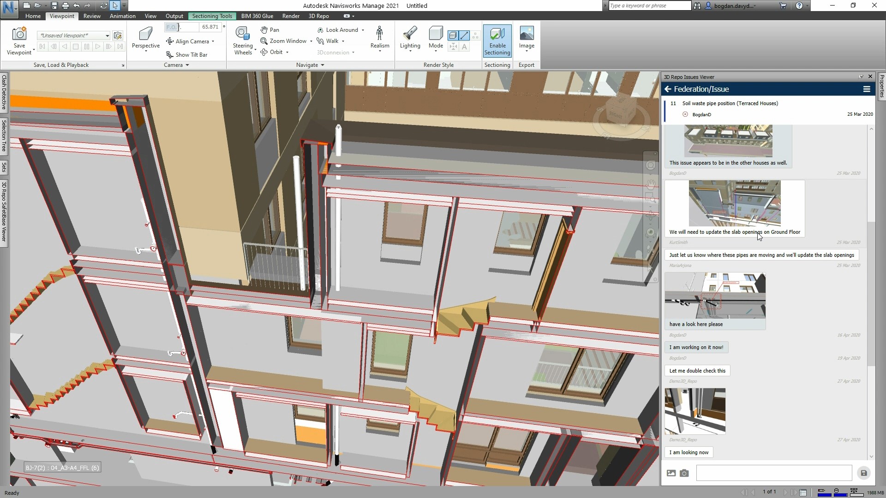Click the save comment button
Viewport: 886px width, 498px height.
click(863, 473)
